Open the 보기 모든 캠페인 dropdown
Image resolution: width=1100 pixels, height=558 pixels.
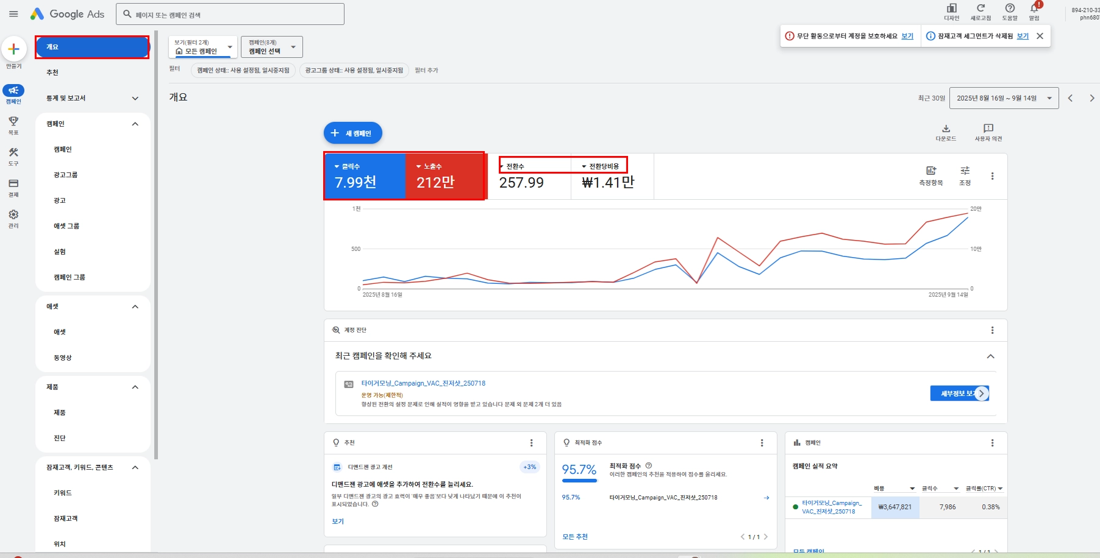pos(203,47)
